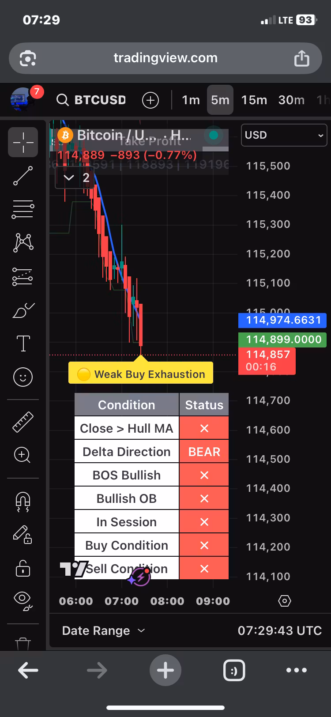This screenshot has height=717, width=331.
Task: Open timezone settings at 07:29:43 UTC
Action: [280, 630]
